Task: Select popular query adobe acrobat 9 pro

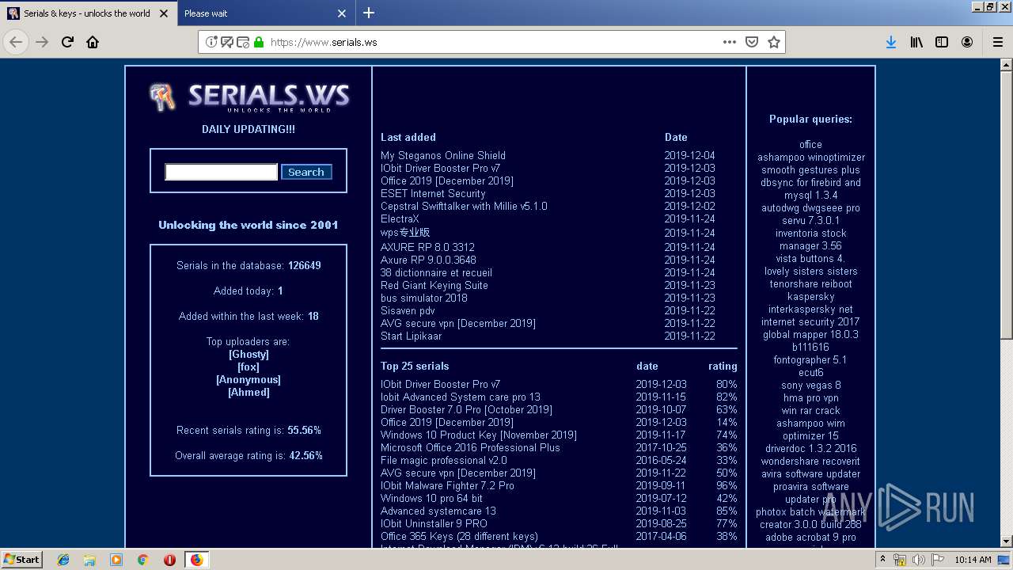Action: click(x=810, y=537)
